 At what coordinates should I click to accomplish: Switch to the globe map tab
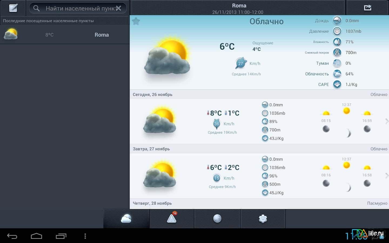point(217,218)
